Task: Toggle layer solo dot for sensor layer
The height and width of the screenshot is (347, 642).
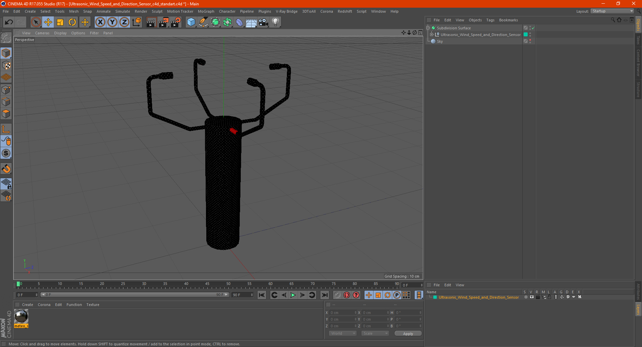Action: (526, 297)
